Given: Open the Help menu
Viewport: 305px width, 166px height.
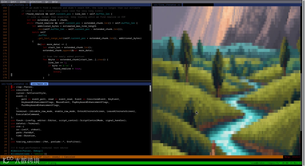Looking at the screenshot, I should pyautogui.click(x=55, y=2).
